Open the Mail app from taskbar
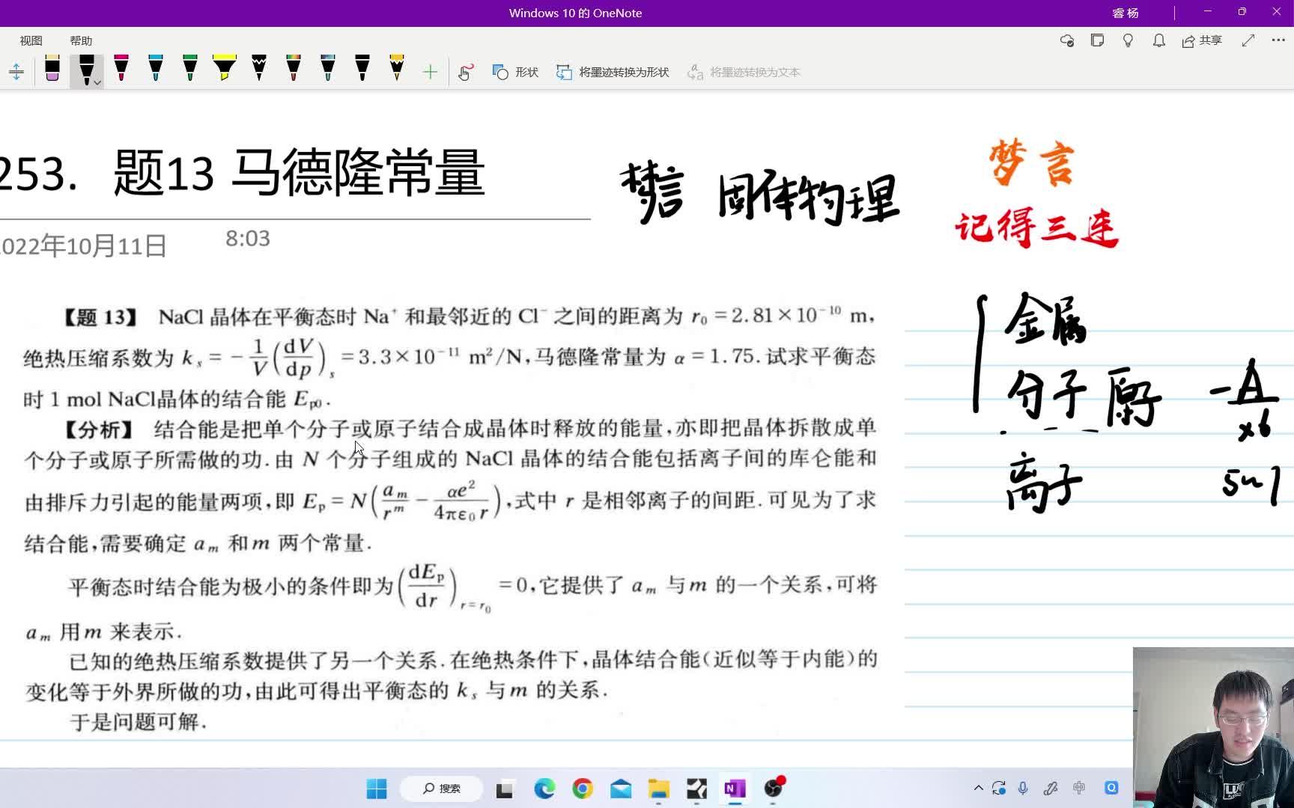The width and height of the screenshot is (1294, 808). click(621, 789)
